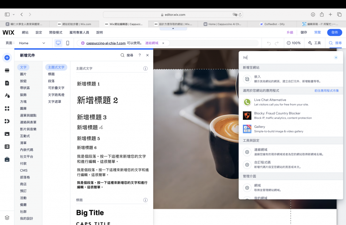Open Safari downloads icon
346x225 pixels.
click(x=313, y=15)
